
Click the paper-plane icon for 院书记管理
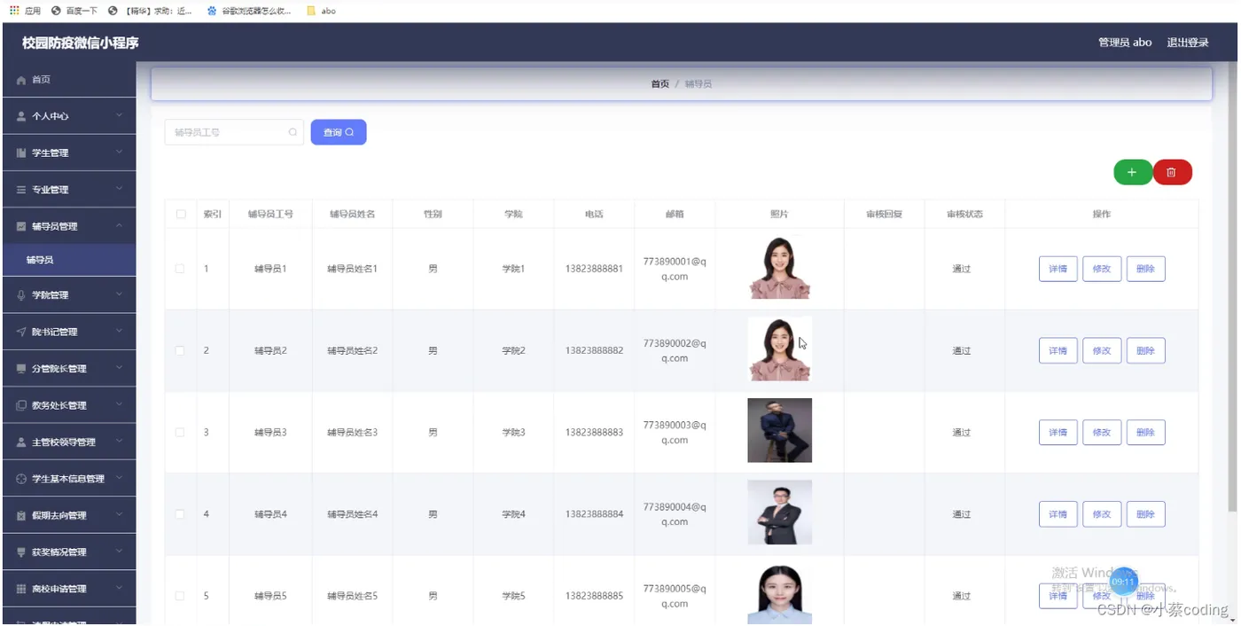[21, 332]
